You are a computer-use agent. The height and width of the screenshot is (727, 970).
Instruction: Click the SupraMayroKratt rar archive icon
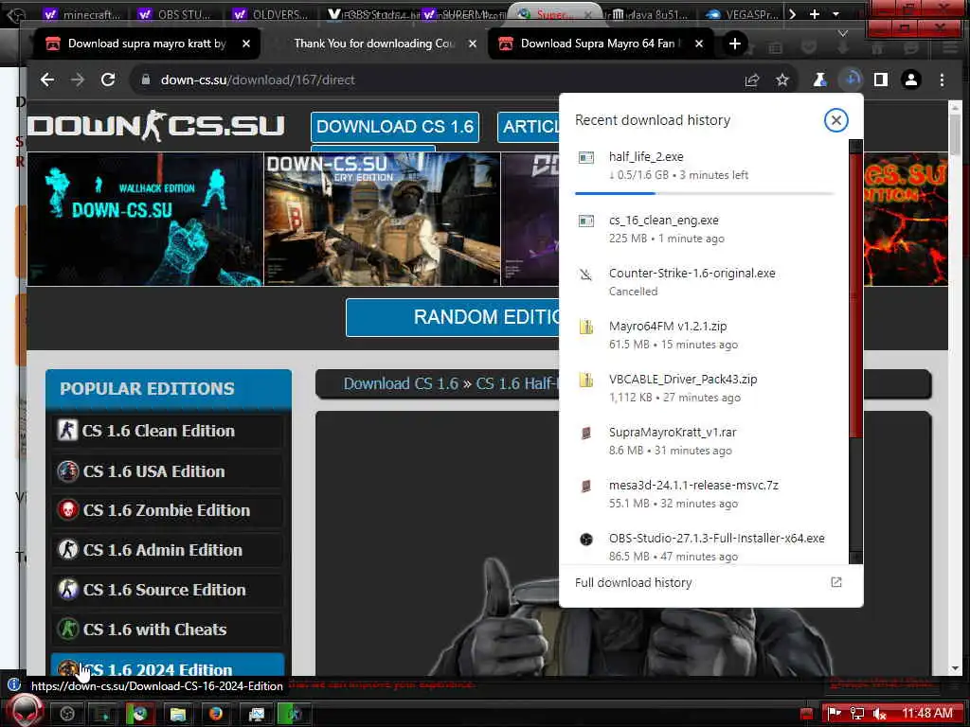click(x=585, y=433)
